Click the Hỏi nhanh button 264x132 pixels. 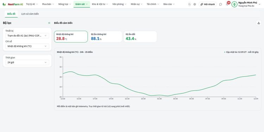(208, 4)
